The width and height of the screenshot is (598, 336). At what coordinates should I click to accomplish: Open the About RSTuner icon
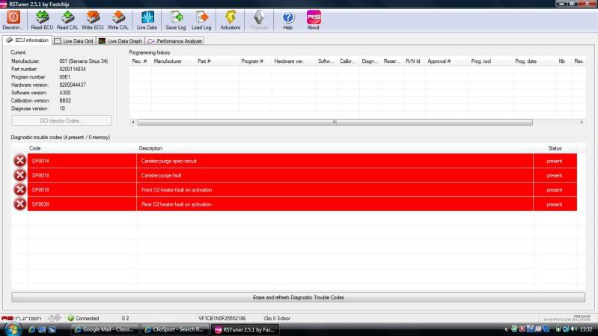point(314,19)
